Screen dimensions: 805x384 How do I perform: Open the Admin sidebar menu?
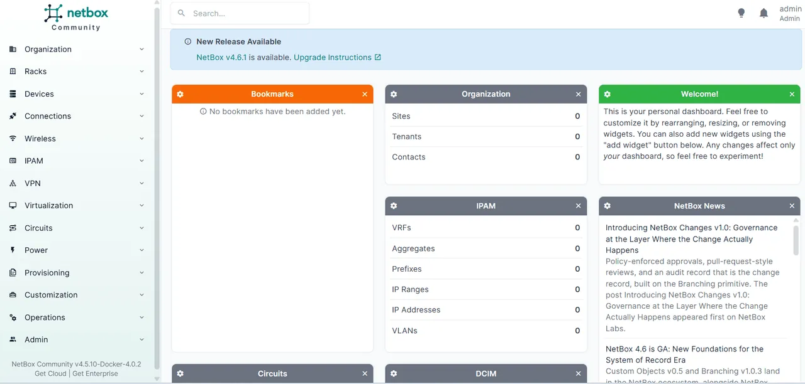click(x=77, y=339)
